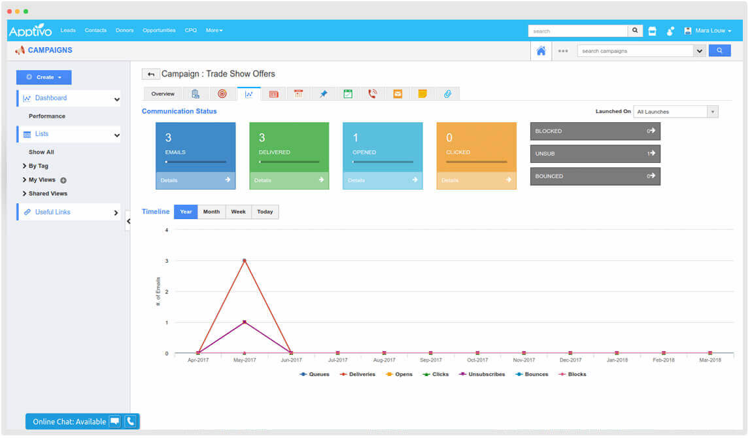Select the Month timeline toggle
752x438 pixels.
click(x=211, y=212)
